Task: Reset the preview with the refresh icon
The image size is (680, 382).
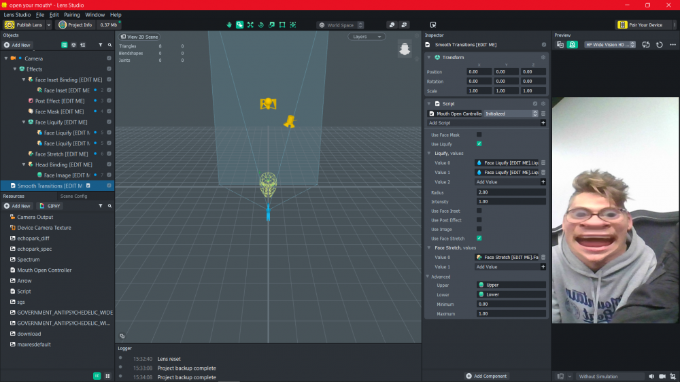Action: click(x=659, y=45)
